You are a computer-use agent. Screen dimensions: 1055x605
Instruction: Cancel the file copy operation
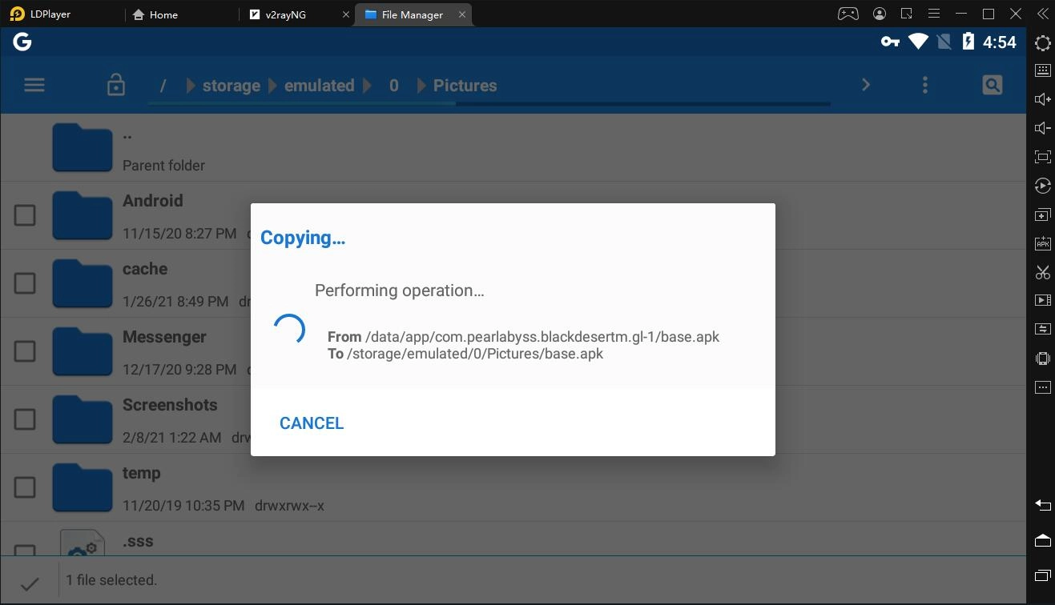[x=312, y=423]
